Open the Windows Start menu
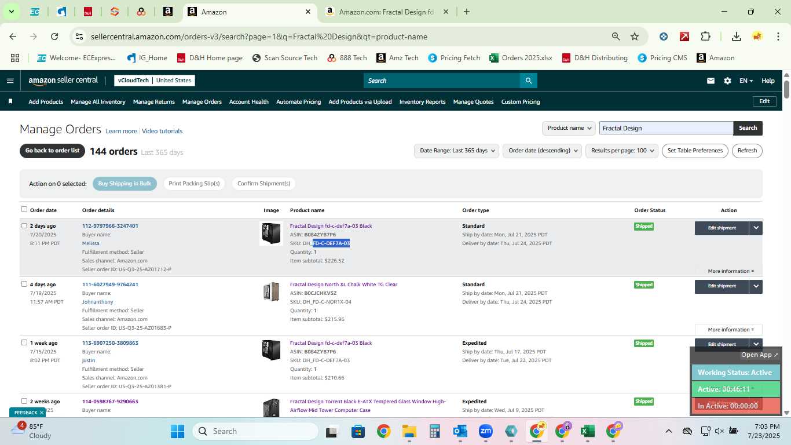This screenshot has width=791, height=445. tap(177, 431)
